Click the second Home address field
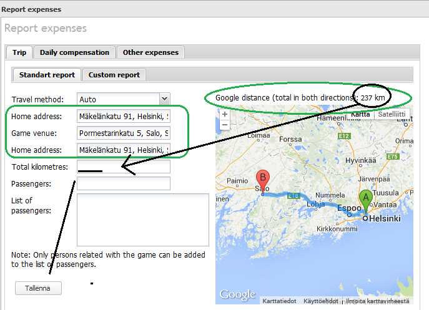Viewport: 429px width, 310px height. tap(124, 150)
